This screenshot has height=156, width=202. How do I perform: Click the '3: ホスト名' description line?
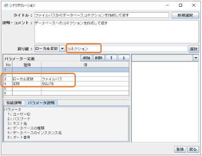tap(17, 124)
